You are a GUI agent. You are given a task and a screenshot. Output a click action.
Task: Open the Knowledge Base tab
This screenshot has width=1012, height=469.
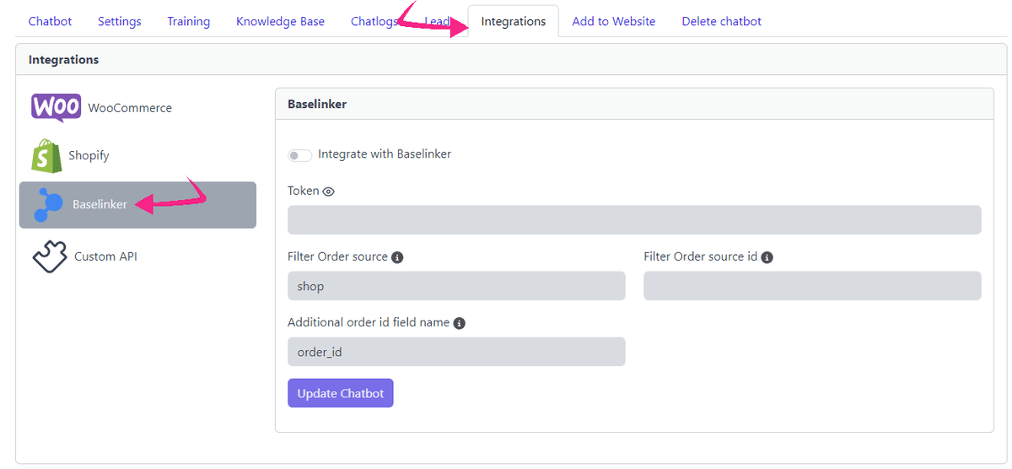tap(280, 21)
